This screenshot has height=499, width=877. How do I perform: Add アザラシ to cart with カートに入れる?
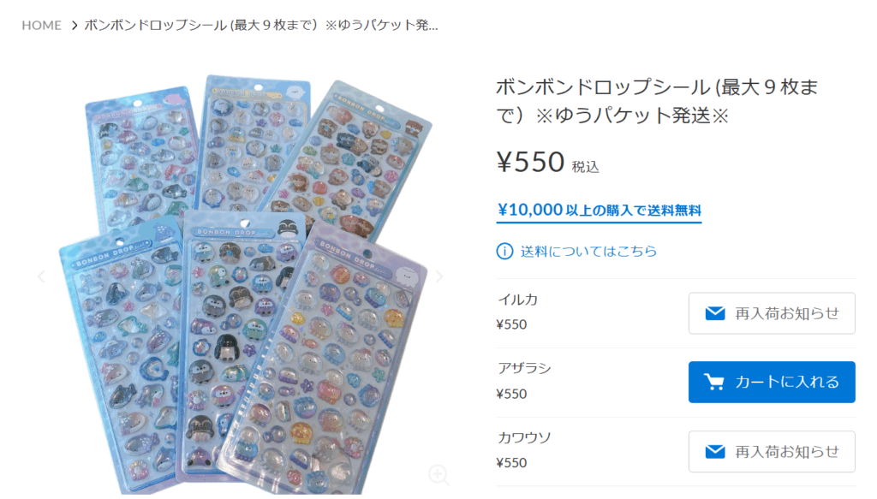click(x=772, y=383)
